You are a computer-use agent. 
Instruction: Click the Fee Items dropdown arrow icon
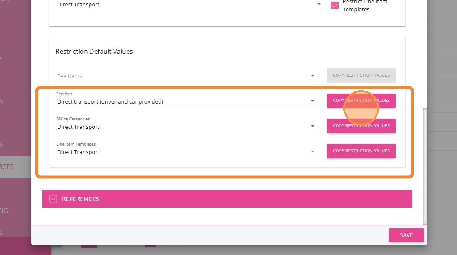313,76
